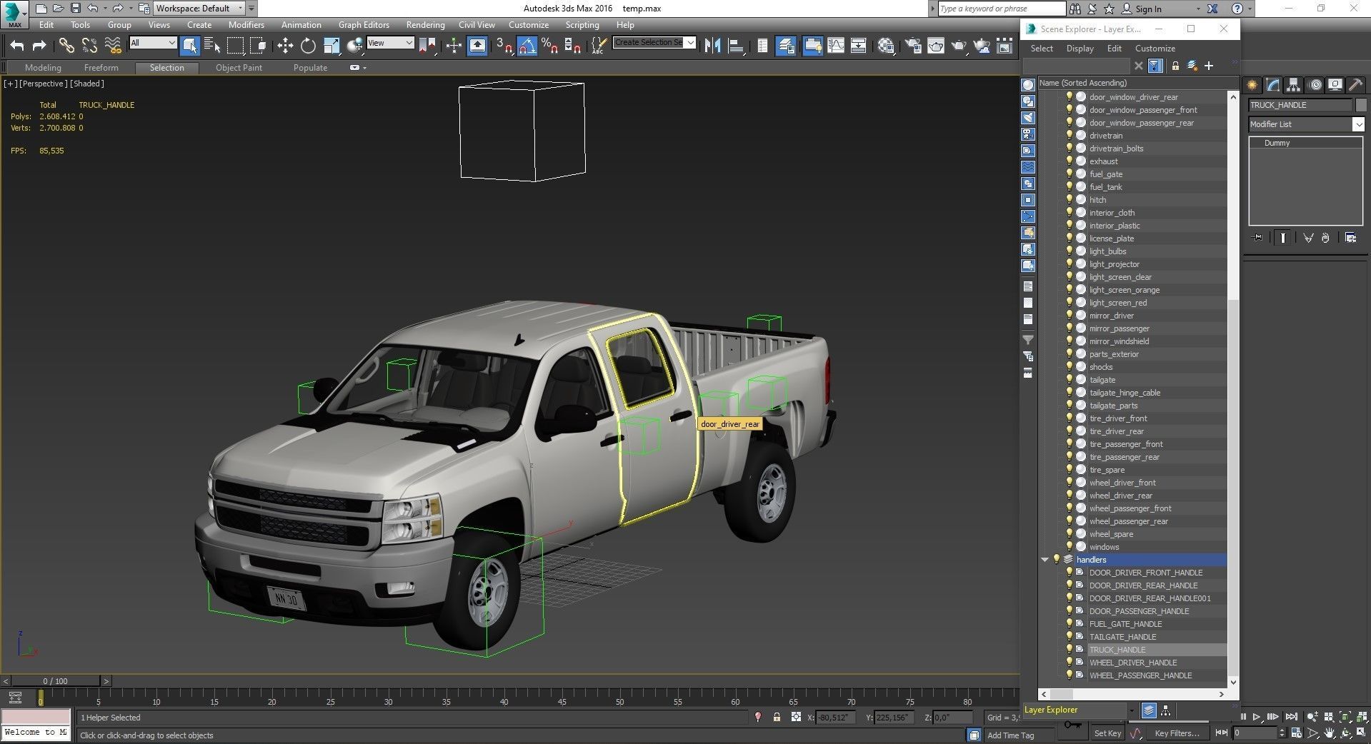This screenshot has height=744, width=1371.
Task: Click the Render Production teapot icon
Action: [959, 46]
